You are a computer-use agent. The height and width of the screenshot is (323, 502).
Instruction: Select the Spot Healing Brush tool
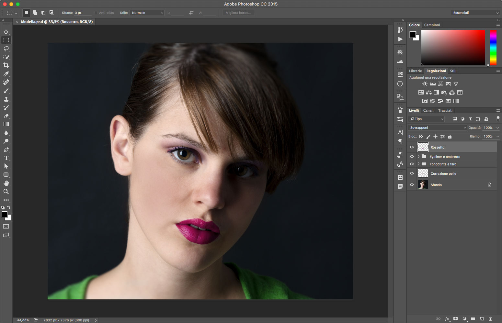[6, 82]
